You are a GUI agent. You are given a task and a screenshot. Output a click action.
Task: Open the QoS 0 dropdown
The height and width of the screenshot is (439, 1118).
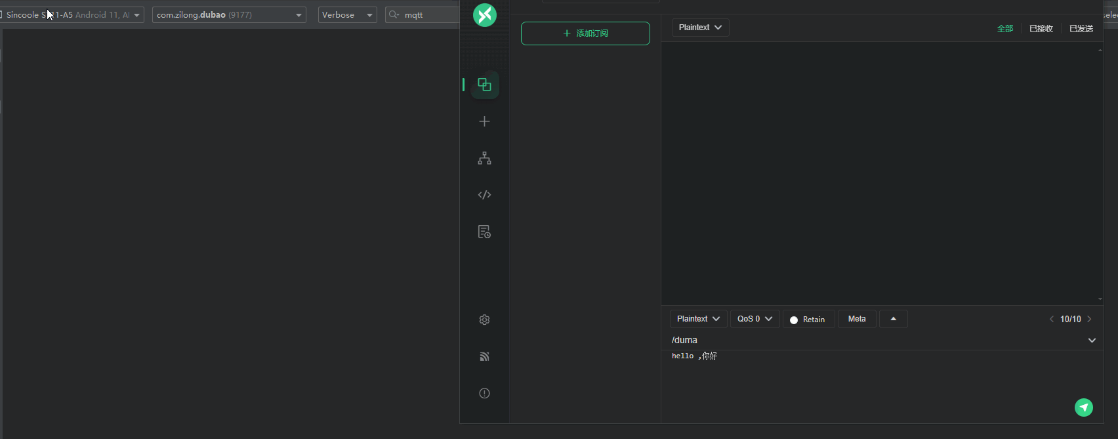pyautogui.click(x=755, y=319)
